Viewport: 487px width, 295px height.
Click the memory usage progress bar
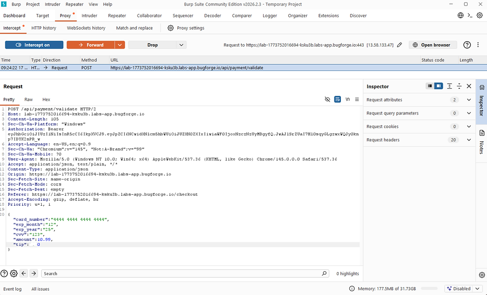429,289
